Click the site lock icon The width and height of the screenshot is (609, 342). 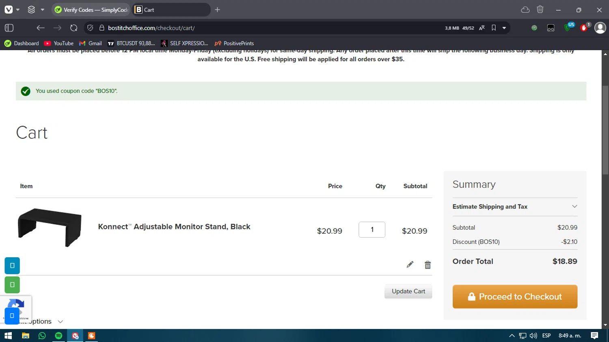pos(102,28)
